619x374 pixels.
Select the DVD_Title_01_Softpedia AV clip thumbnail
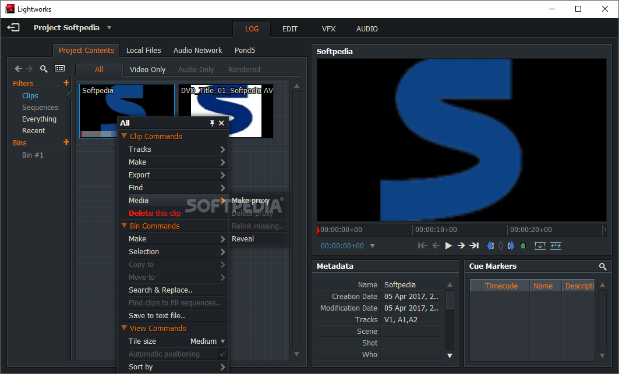226,111
